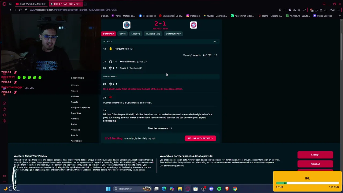
Task: Select Angola in countries list
Action: 74,102
